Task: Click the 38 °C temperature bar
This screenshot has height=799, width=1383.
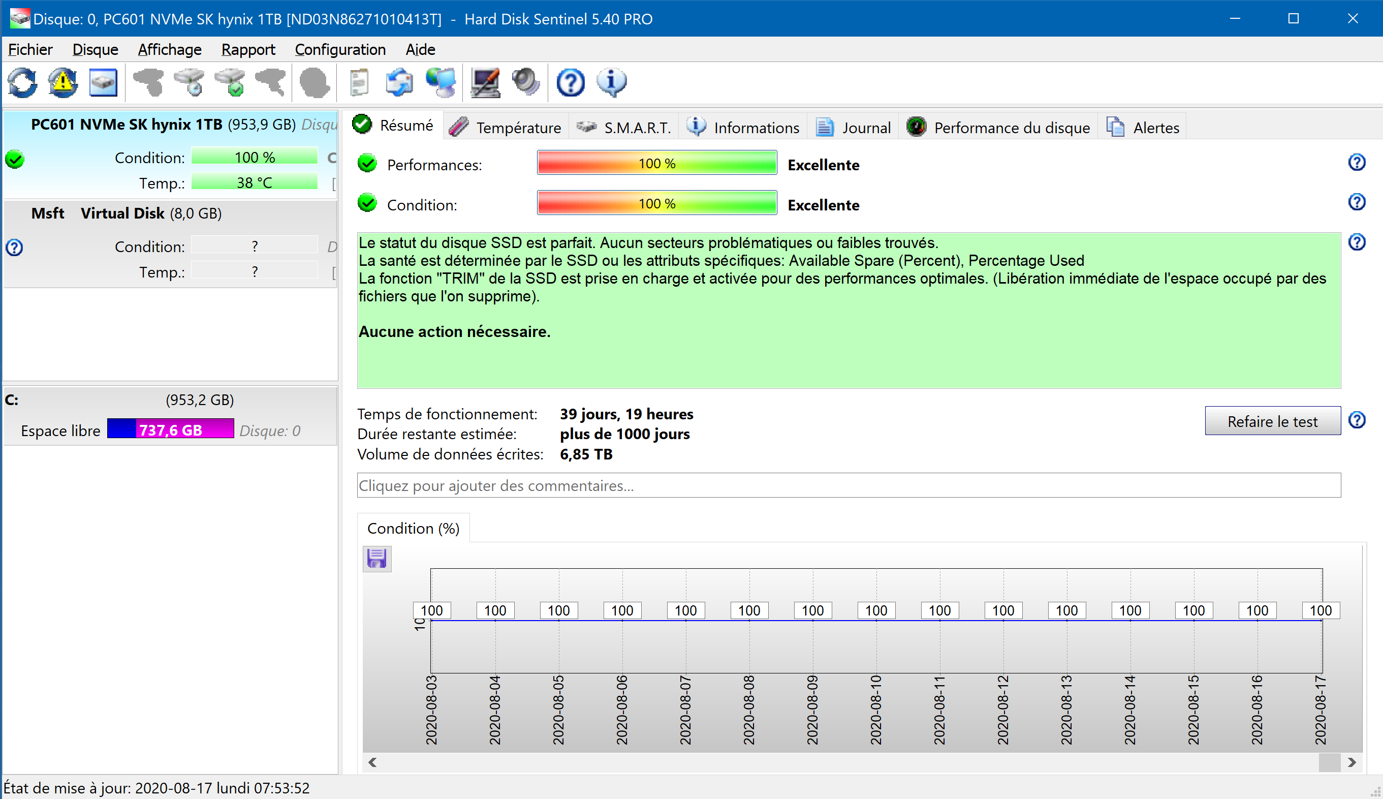Action: [x=255, y=182]
